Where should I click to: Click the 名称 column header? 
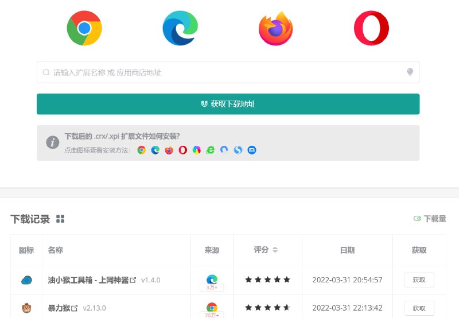click(x=55, y=250)
